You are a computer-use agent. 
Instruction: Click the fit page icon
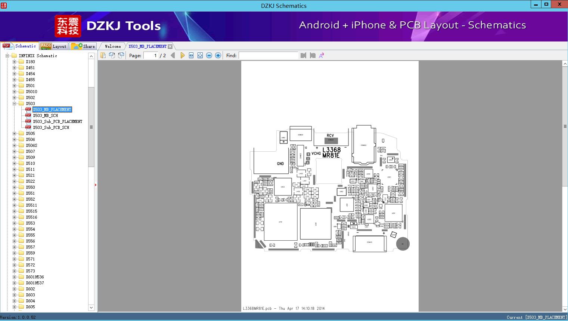(200, 55)
